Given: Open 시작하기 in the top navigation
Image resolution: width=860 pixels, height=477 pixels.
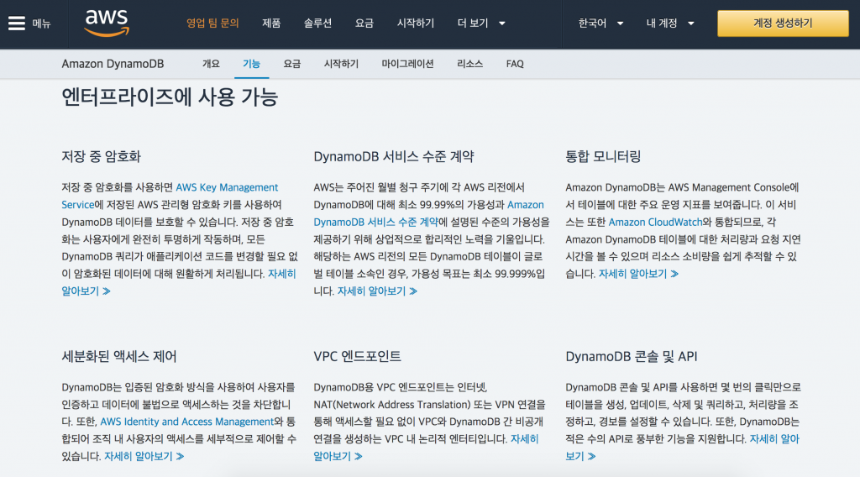Looking at the screenshot, I should click(415, 23).
